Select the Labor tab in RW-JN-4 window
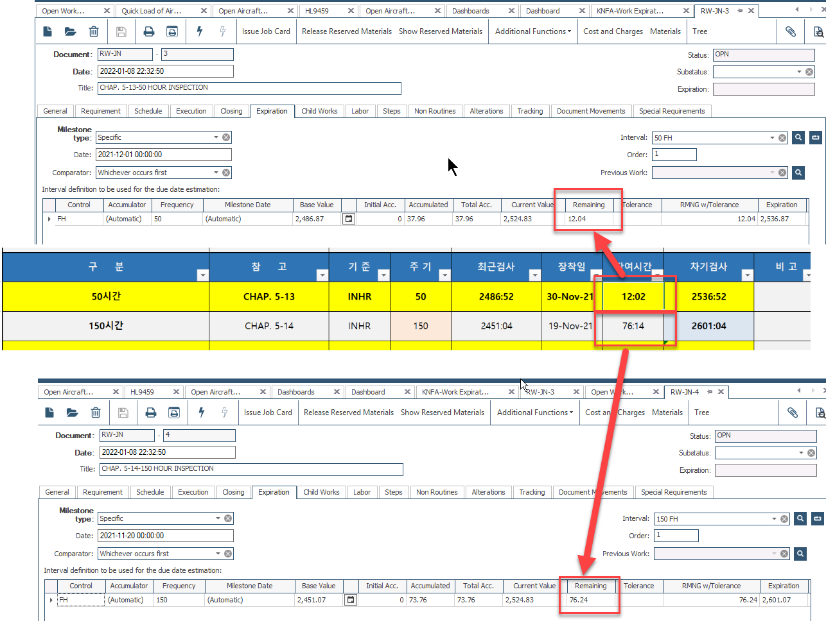The image size is (826, 621). coord(362,492)
